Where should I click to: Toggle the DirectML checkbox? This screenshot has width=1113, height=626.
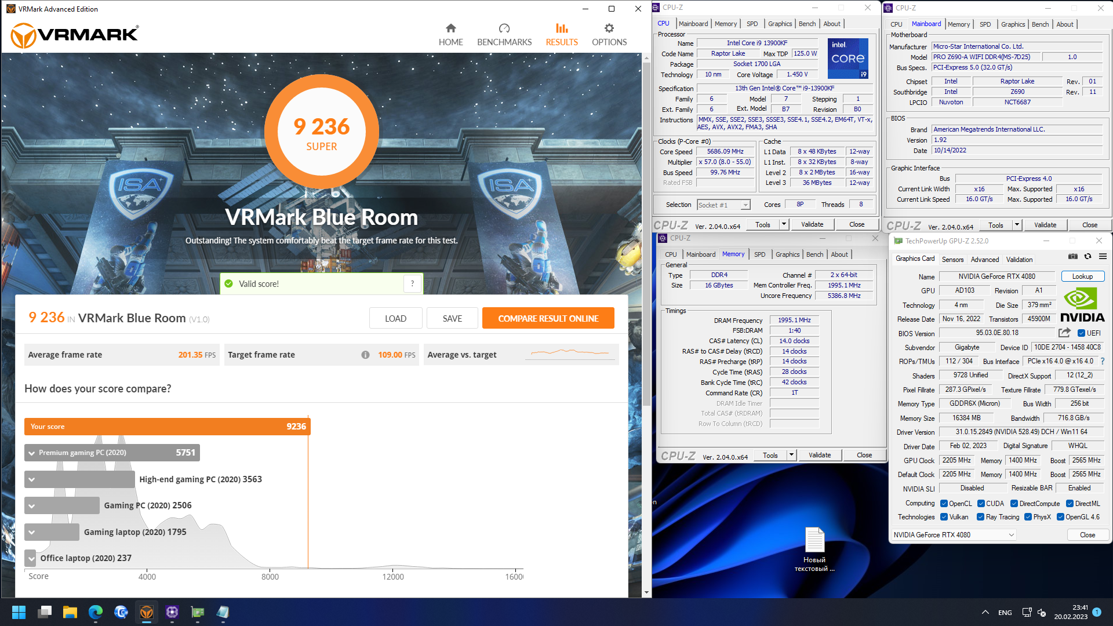click(1070, 504)
